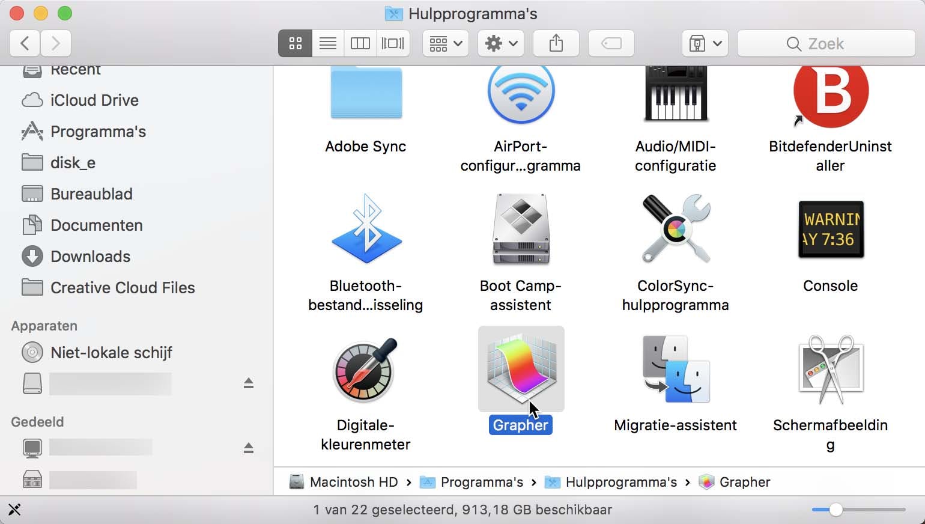Select Migratie-assistent icon
Image resolution: width=925 pixels, height=524 pixels.
[676, 370]
